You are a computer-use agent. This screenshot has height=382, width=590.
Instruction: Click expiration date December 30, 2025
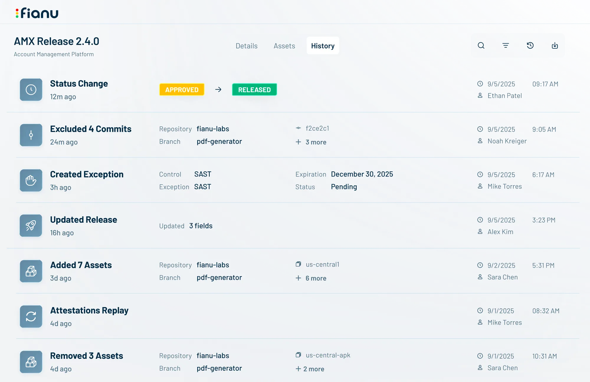[362, 174]
